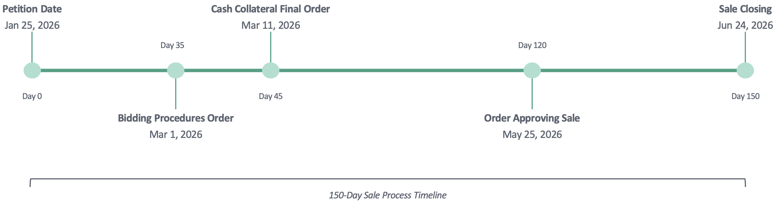Click the Jun 24, 2026 date label

[x=745, y=25]
